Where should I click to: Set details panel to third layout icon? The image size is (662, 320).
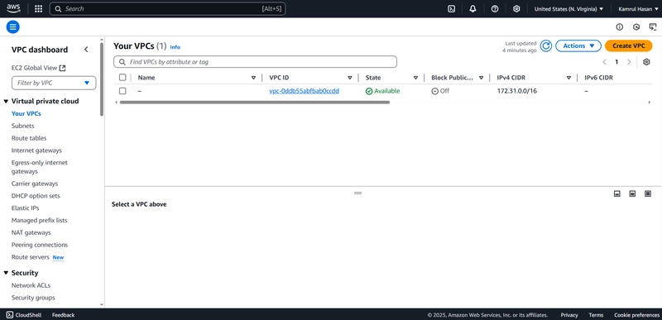click(x=648, y=193)
